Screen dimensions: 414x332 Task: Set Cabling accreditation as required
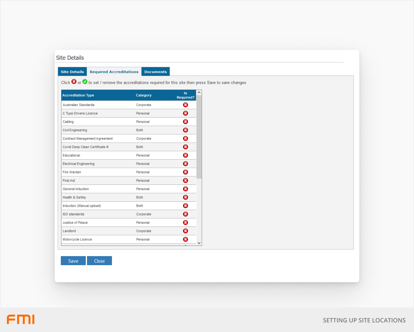[185, 122]
